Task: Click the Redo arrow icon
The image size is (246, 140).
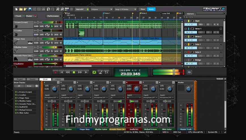Action: (53, 9)
